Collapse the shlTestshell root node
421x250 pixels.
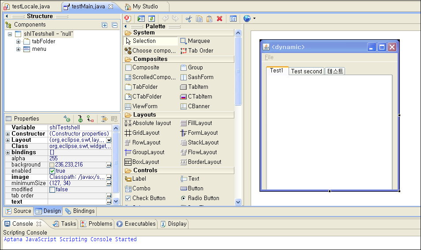point(10,34)
